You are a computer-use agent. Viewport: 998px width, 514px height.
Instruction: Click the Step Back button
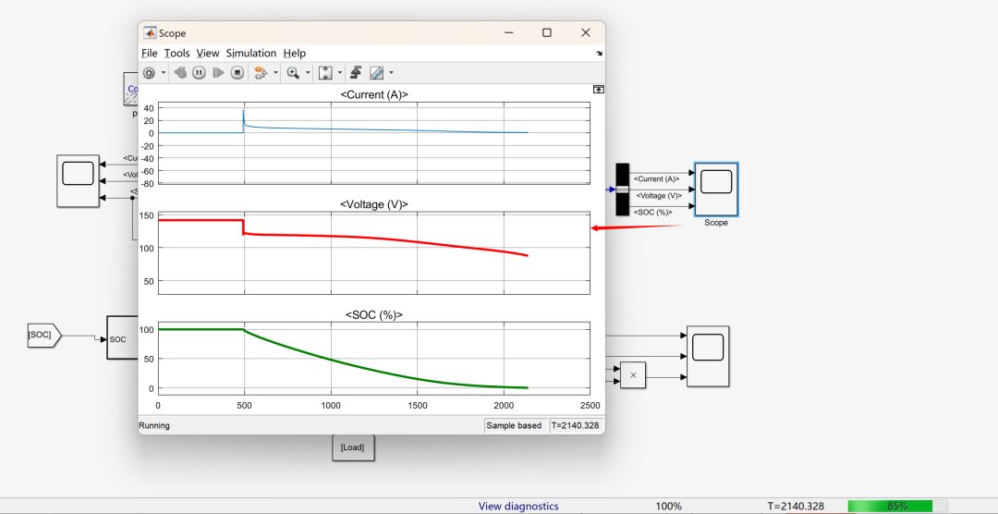(180, 72)
